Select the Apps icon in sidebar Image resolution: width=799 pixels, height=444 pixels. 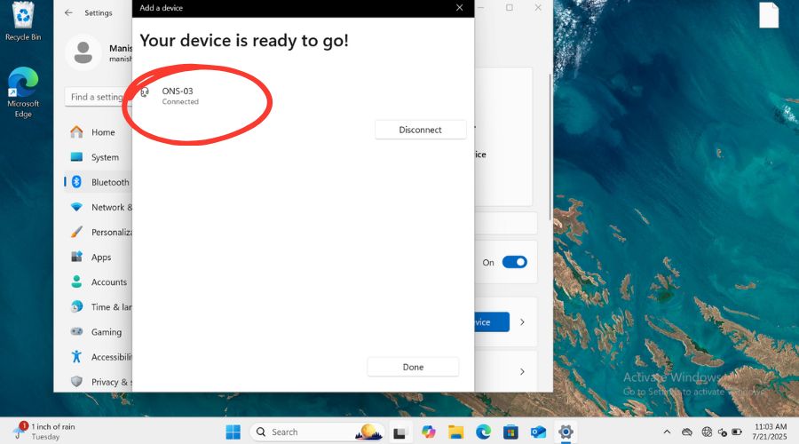click(x=76, y=258)
